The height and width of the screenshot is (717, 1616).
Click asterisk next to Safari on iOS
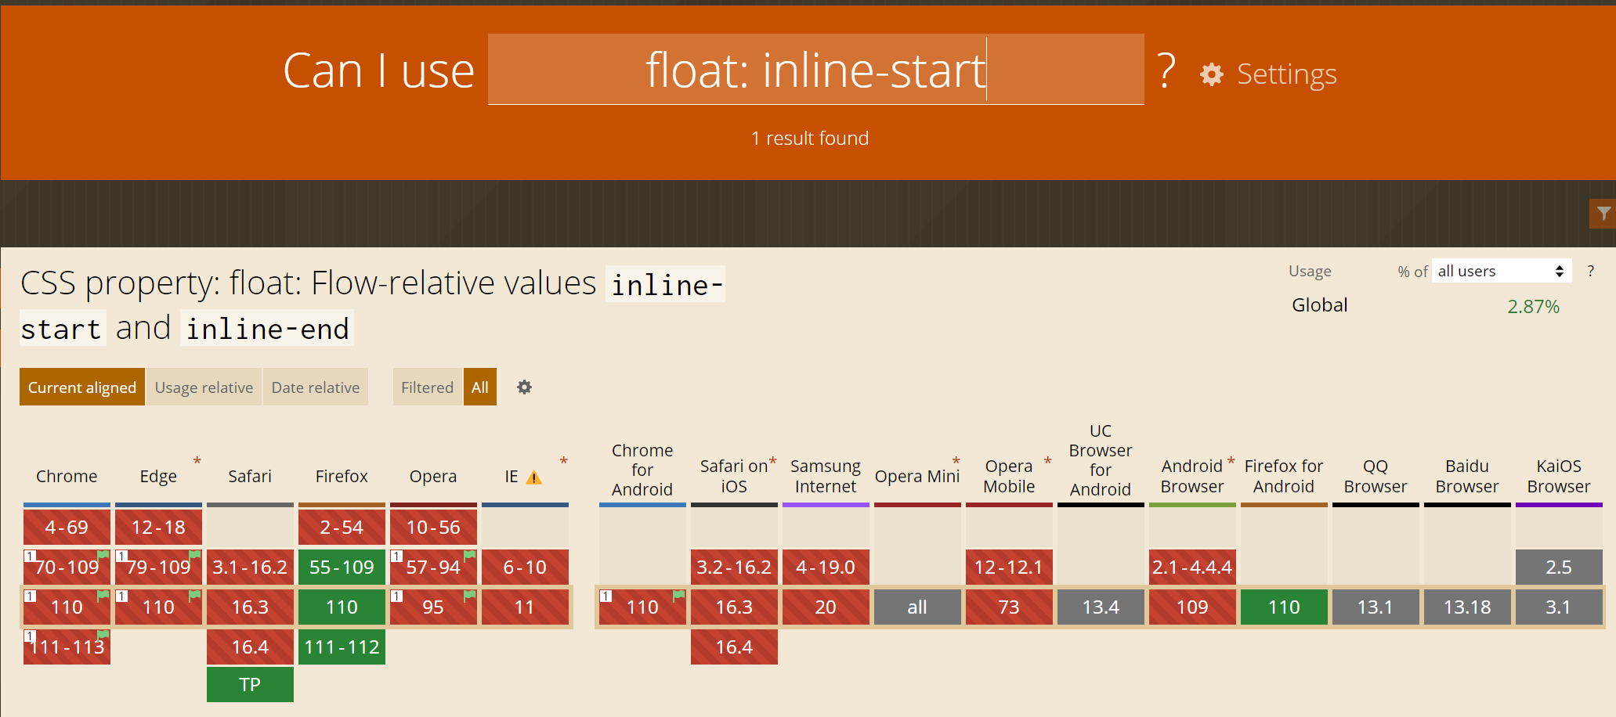tap(773, 461)
